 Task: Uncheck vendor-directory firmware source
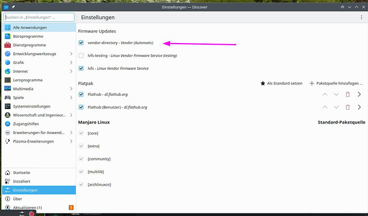81,43
